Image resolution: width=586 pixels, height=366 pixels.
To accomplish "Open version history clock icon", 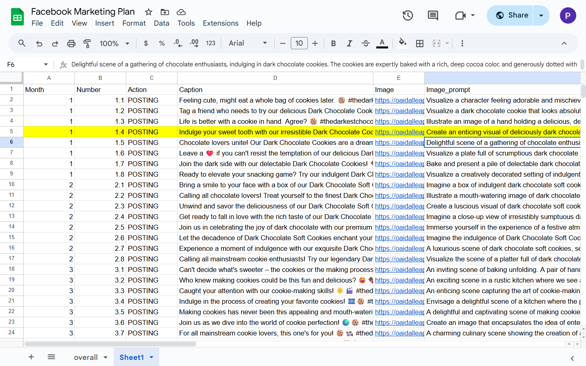I will click(x=408, y=15).
